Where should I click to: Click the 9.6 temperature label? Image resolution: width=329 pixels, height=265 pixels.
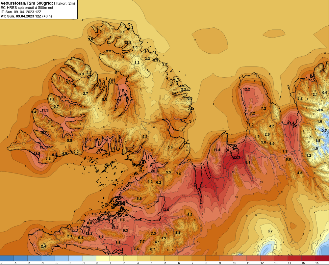click(x=101, y=236)
